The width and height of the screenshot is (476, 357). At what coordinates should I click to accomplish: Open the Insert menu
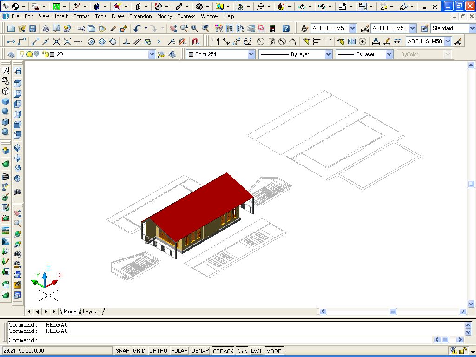coord(61,16)
